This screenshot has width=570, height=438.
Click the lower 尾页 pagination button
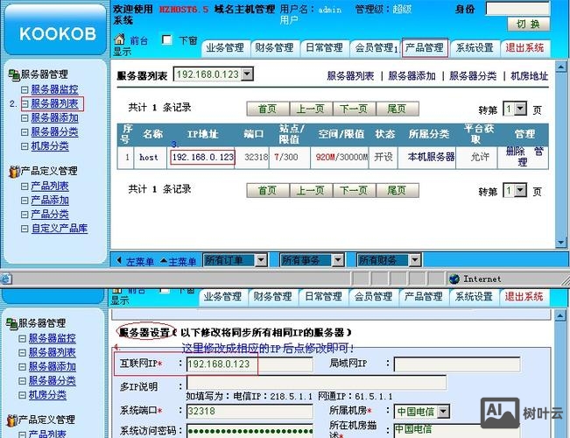click(x=398, y=190)
